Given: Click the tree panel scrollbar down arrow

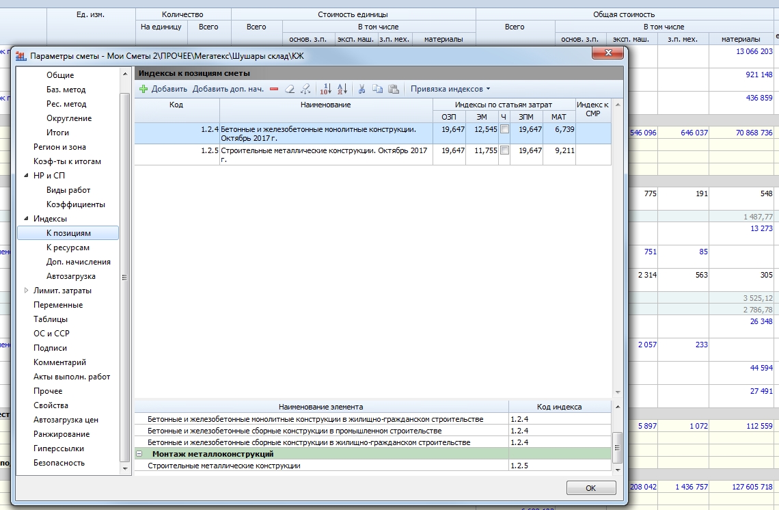Looking at the screenshot, I should [124, 469].
